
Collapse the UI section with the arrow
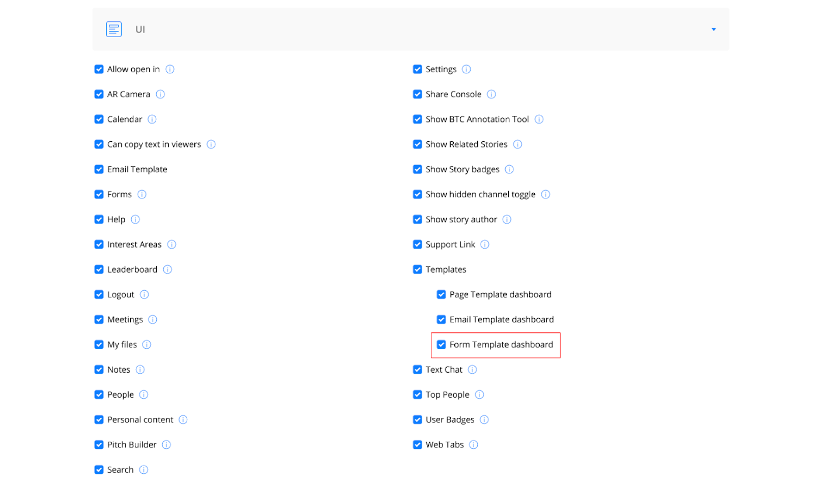pos(713,29)
